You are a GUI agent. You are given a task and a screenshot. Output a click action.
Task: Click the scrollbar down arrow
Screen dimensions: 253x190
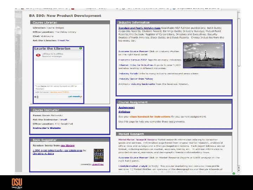pos(239,171)
